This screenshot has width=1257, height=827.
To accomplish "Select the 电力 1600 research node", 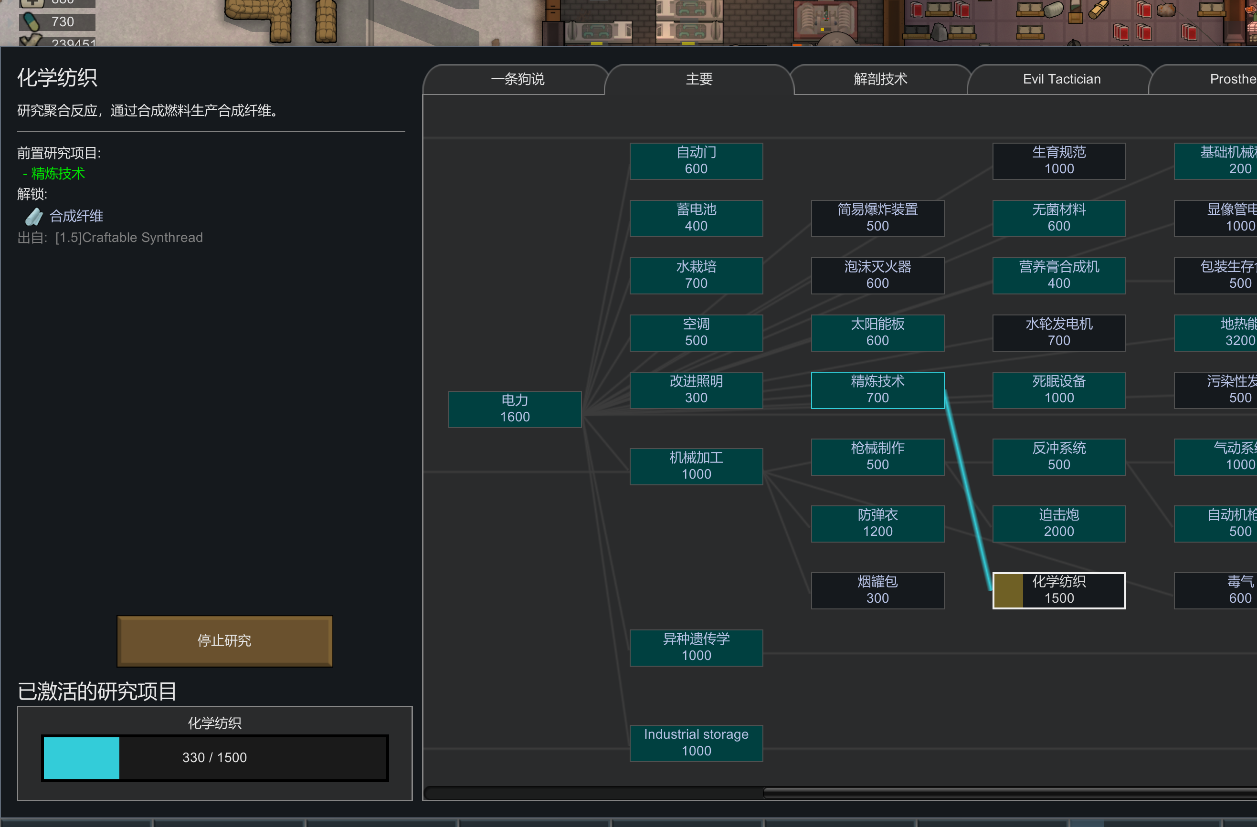I will tap(515, 409).
